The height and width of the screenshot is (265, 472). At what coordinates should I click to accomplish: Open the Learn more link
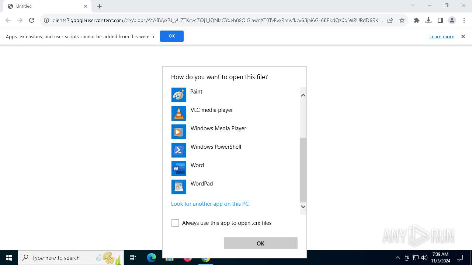click(442, 36)
